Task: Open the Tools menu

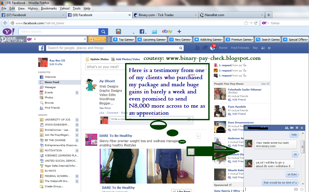Action: (77, 8)
